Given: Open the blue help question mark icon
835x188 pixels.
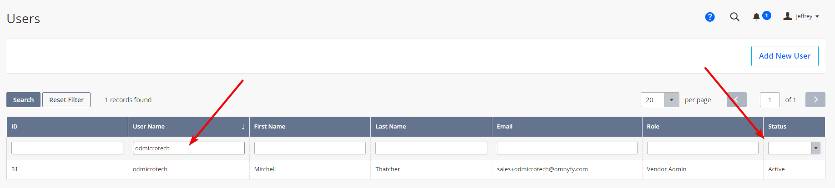Looking at the screenshot, I should click(709, 17).
